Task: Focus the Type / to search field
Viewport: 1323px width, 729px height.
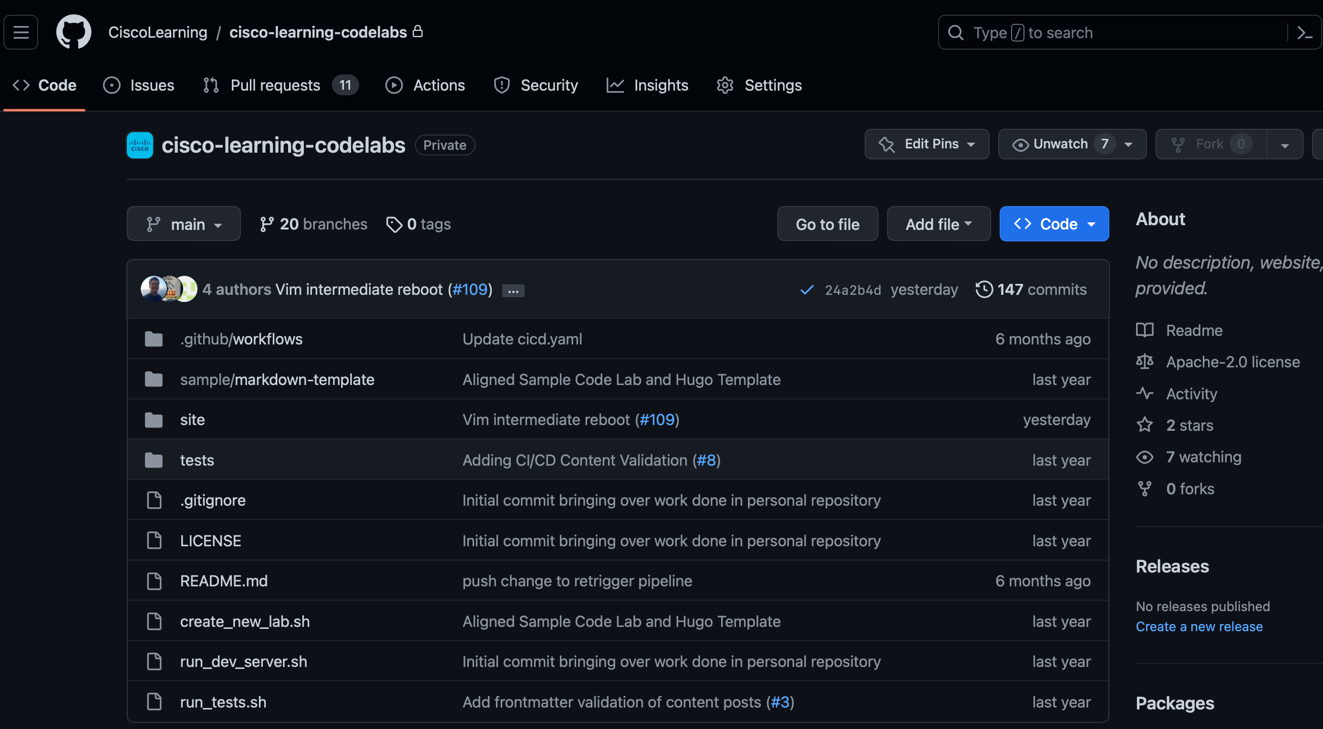Action: (x=1112, y=32)
